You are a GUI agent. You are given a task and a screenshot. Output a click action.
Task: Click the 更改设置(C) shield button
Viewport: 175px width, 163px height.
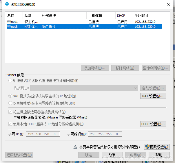coord(157,147)
